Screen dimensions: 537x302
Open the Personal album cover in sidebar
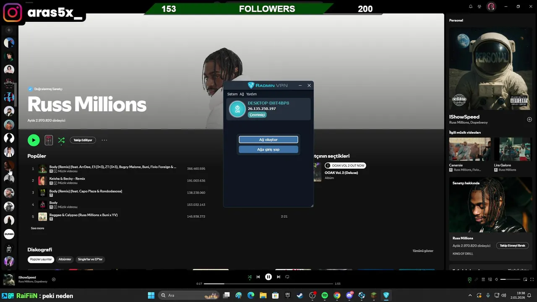[490, 69]
